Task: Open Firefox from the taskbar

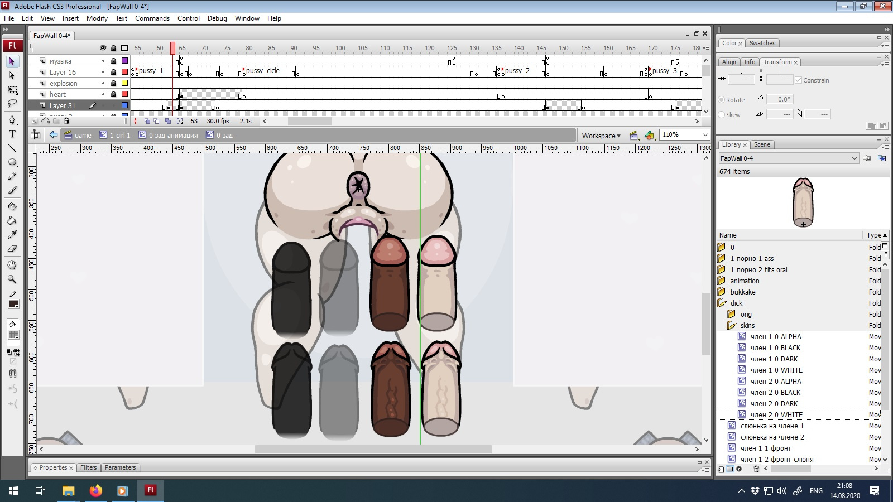Action: pos(96,491)
